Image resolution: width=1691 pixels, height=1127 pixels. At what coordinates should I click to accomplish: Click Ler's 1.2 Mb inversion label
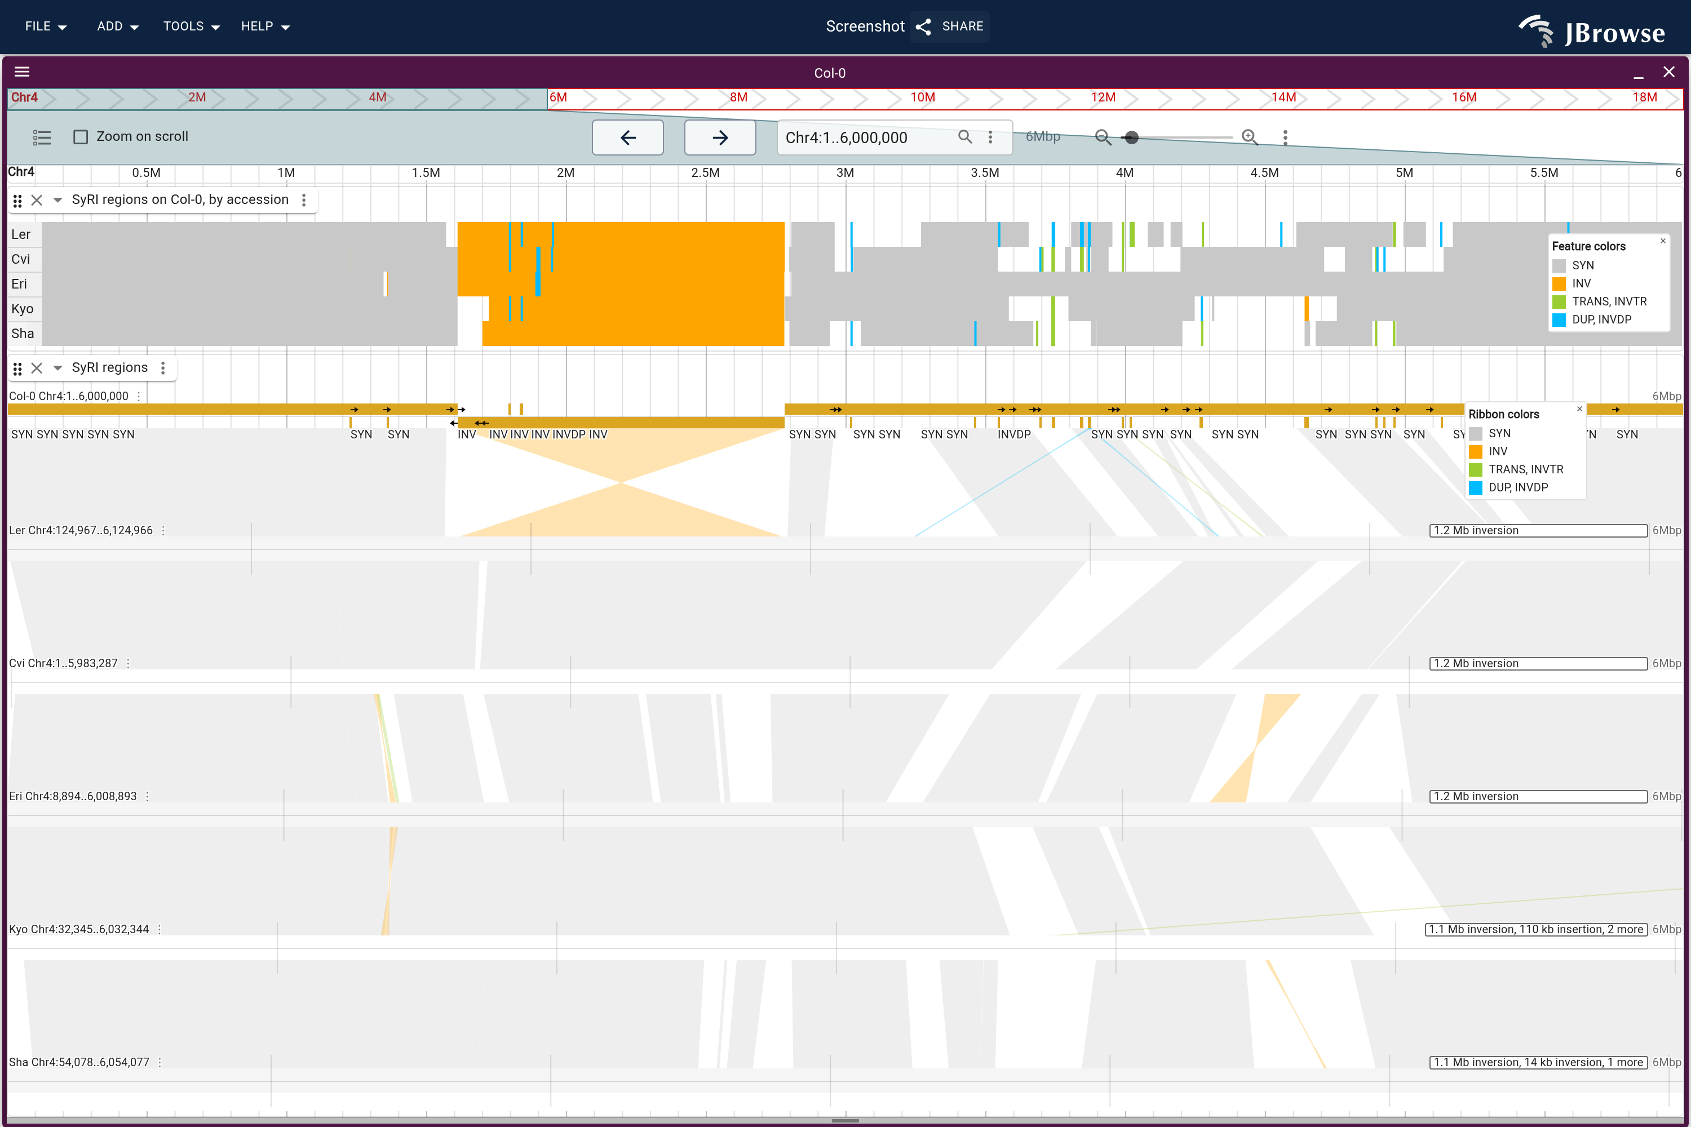(x=1539, y=530)
